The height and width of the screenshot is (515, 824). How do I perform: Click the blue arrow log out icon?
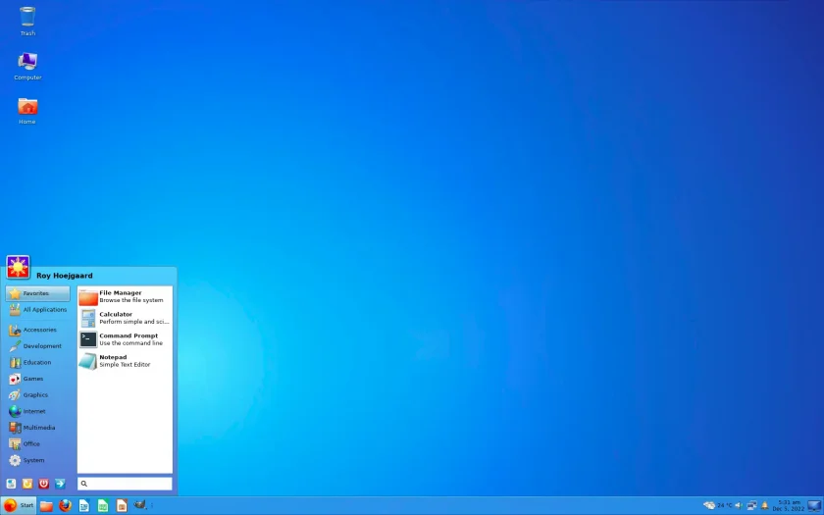pos(60,484)
